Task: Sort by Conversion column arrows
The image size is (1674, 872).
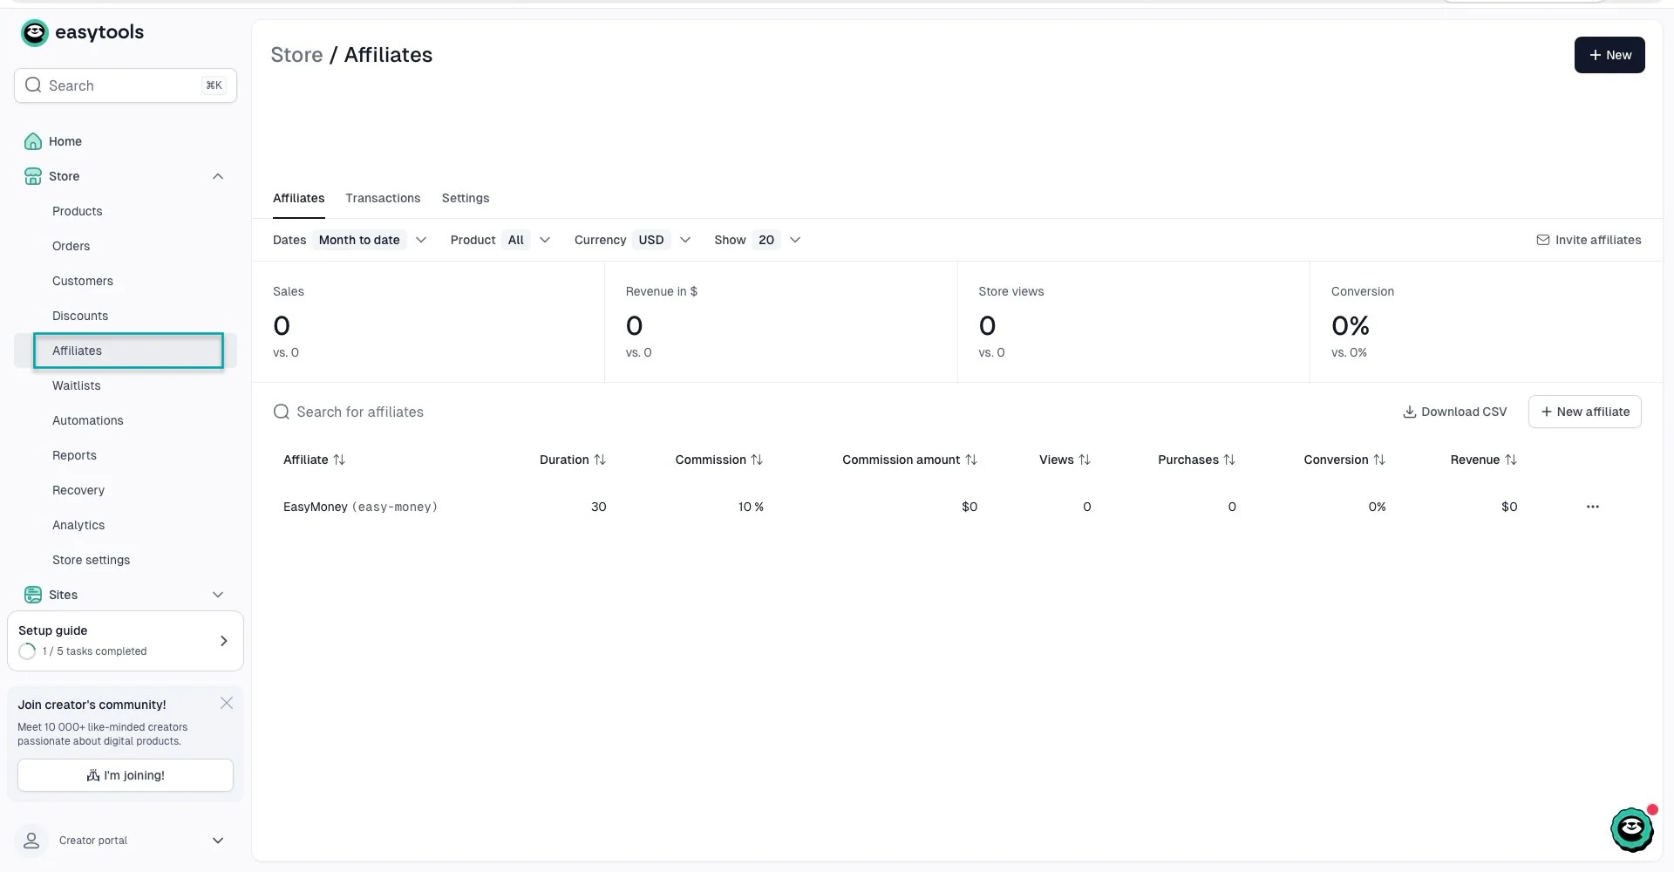Action: pyautogui.click(x=1379, y=460)
